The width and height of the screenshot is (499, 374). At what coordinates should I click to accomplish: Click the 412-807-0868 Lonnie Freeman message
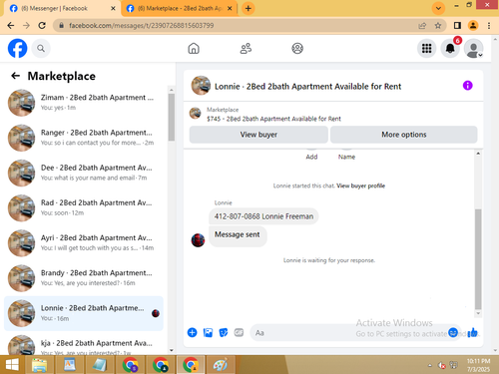[263, 216]
